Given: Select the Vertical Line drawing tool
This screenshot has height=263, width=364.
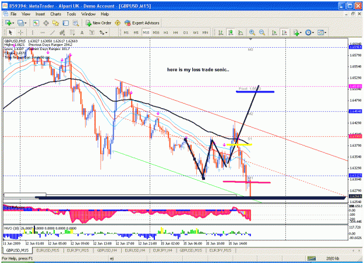Looking at the screenshot, I should pyautogui.click(x=32, y=33).
